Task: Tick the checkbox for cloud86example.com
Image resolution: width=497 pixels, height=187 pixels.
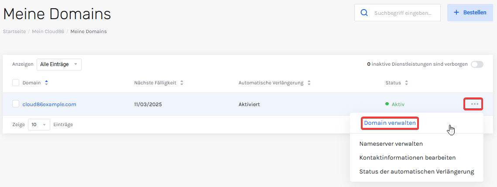Action: click(16, 104)
